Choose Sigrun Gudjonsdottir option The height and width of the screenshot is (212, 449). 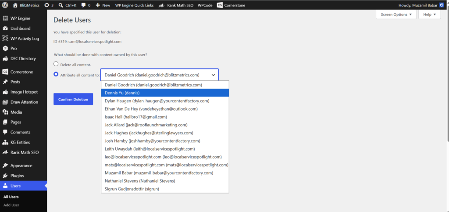tap(165, 189)
